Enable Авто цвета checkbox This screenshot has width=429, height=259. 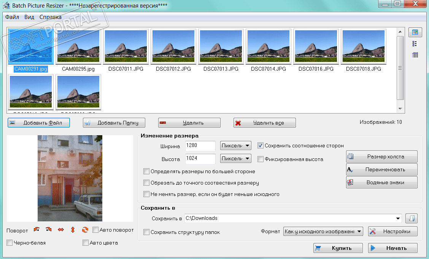tap(85, 243)
